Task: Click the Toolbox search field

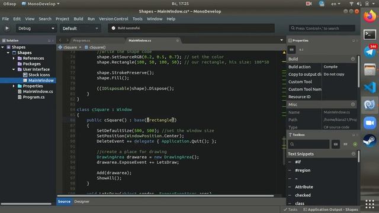Action: 309,144
